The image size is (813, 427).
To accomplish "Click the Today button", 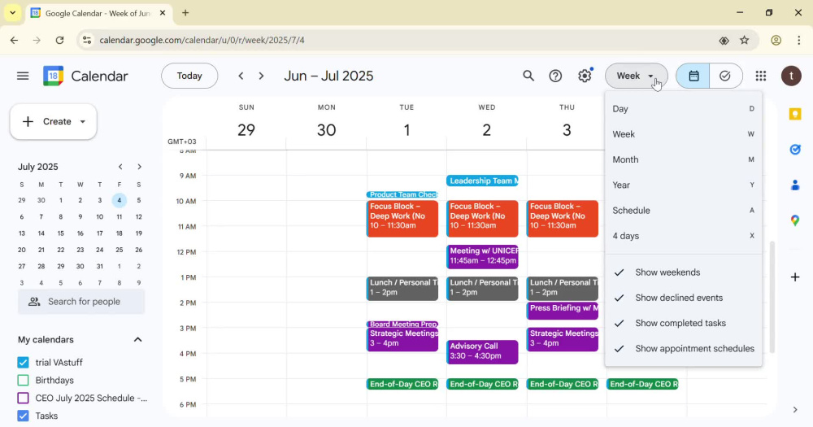I will click(189, 76).
